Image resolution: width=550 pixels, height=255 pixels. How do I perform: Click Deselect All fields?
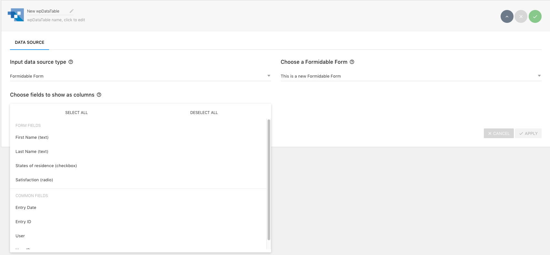click(204, 113)
